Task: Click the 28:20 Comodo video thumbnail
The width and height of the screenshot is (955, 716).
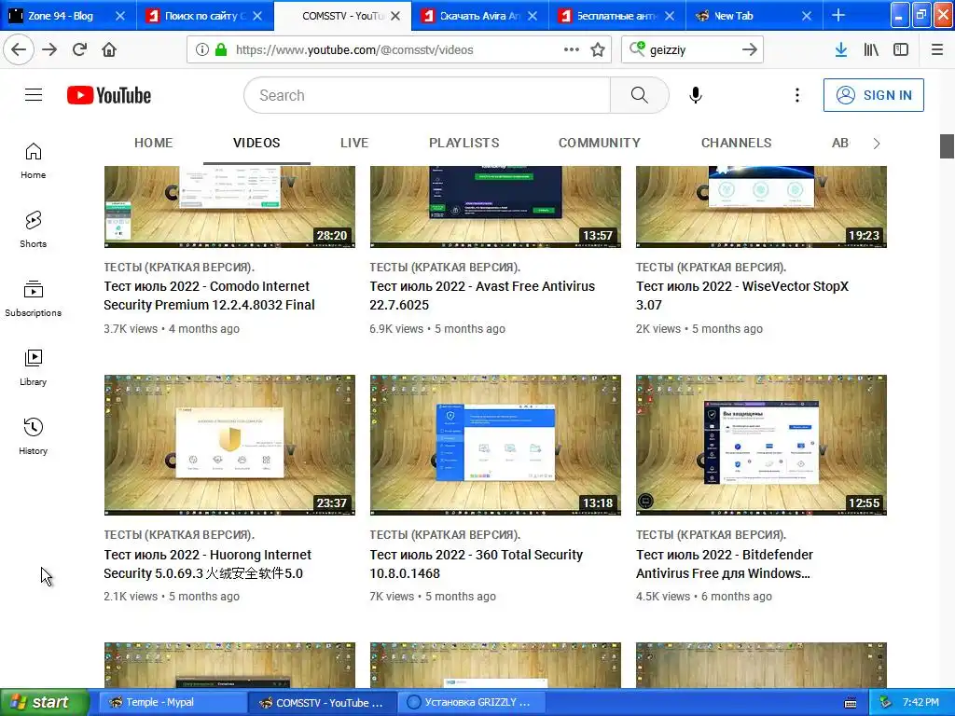Action: point(229,207)
